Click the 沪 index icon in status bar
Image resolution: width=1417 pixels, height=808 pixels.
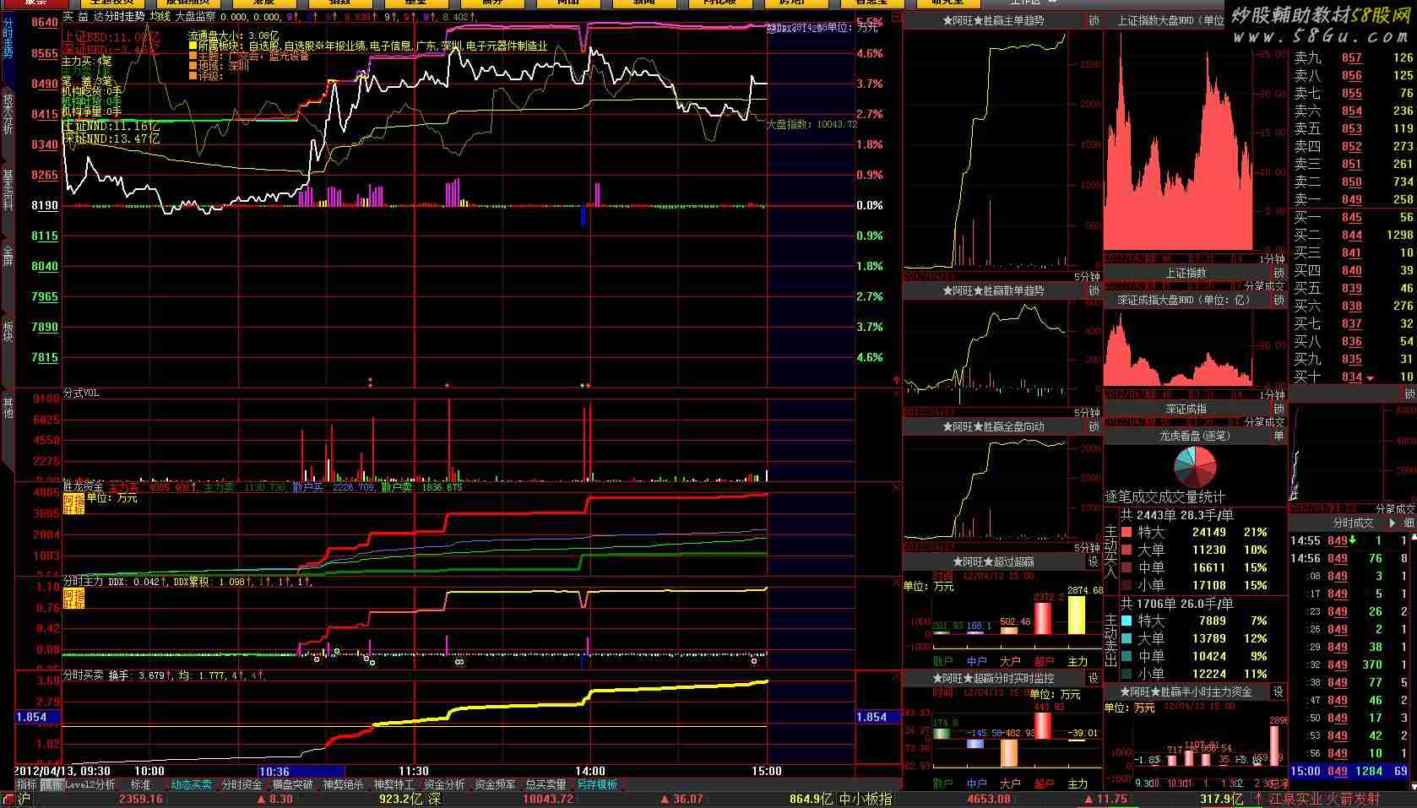point(24,799)
